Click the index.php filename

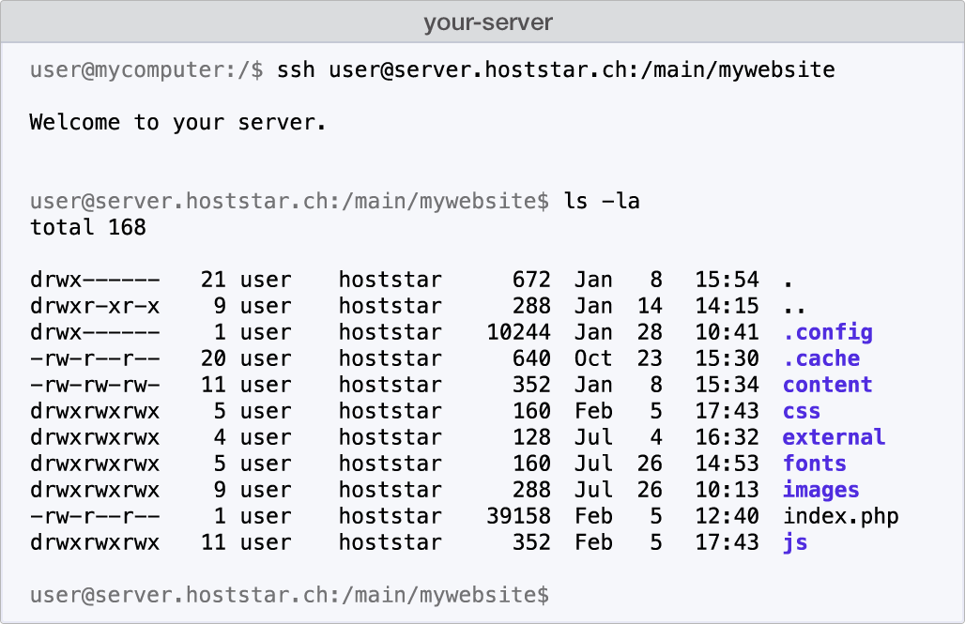[841, 516]
